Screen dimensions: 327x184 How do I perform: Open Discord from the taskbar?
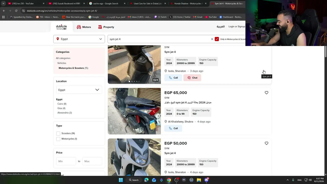[x=206, y=180]
